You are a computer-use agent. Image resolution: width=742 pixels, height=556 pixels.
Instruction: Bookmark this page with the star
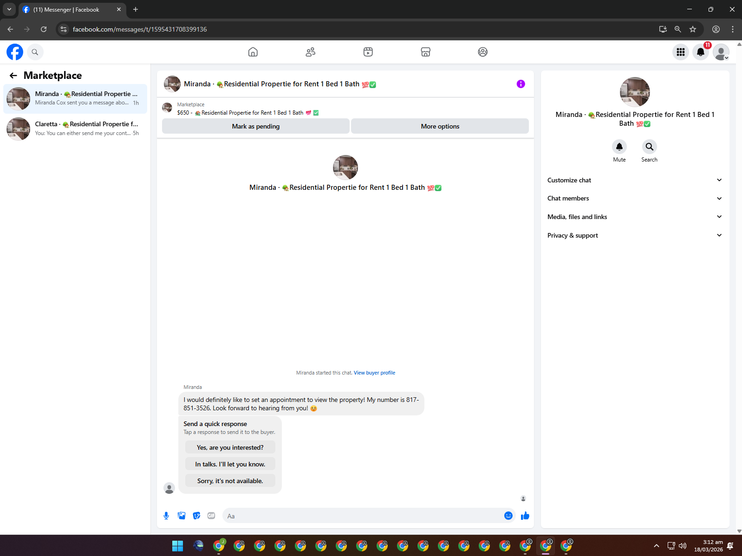point(693,29)
